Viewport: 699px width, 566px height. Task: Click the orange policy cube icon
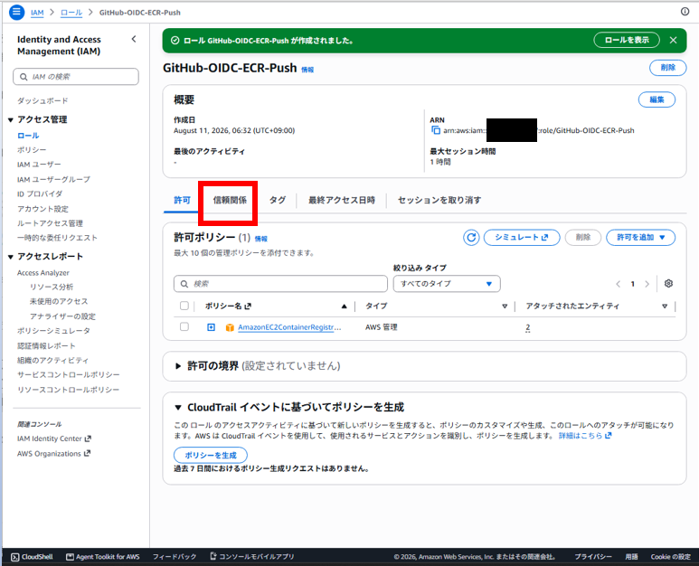230,327
